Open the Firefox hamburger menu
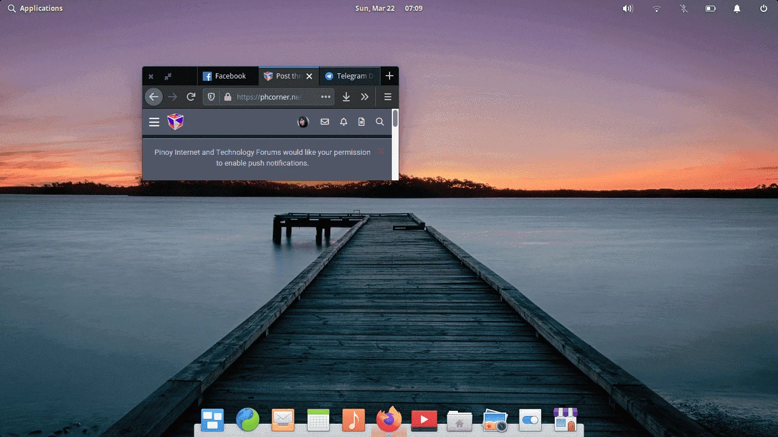This screenshot has height=437, width=778. [388, 97]
